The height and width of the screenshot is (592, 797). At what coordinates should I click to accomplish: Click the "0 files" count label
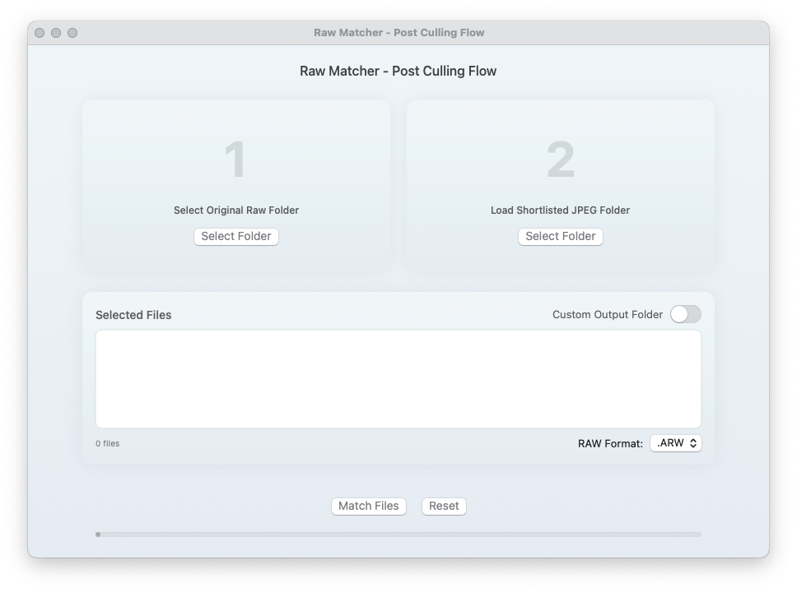pos(107,443)
